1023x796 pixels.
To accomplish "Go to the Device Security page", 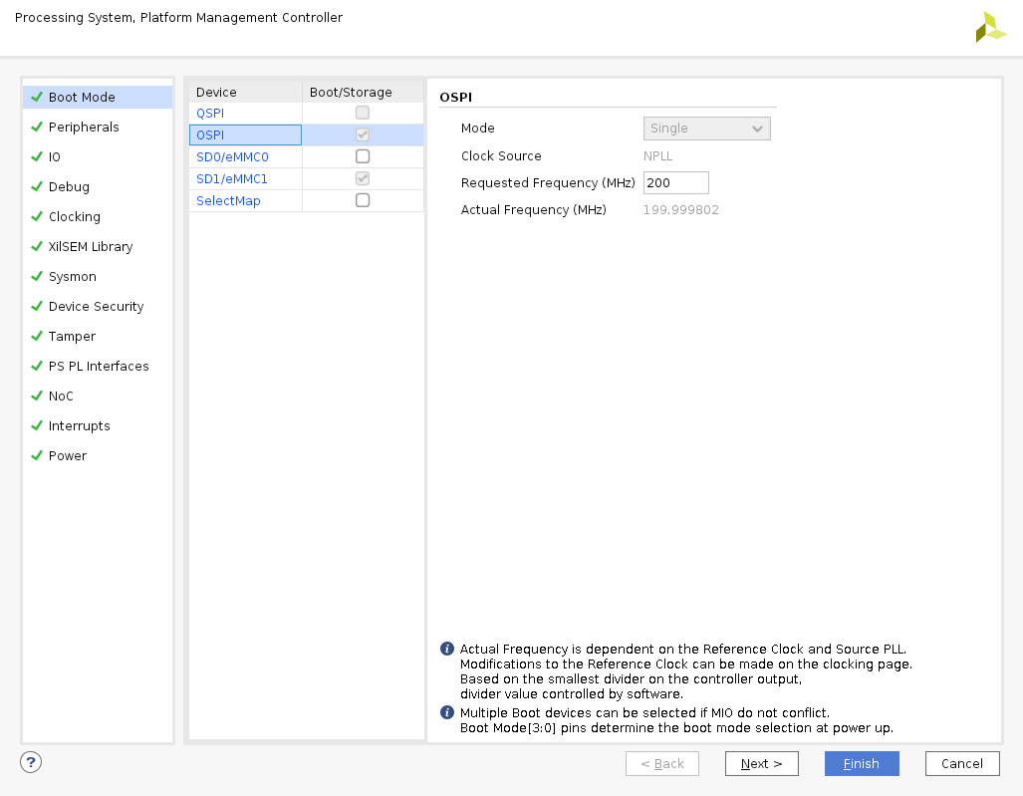I will pos(96,307).
